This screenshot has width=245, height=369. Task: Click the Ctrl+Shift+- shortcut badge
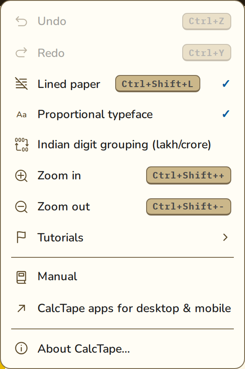(x=189, y=207)
